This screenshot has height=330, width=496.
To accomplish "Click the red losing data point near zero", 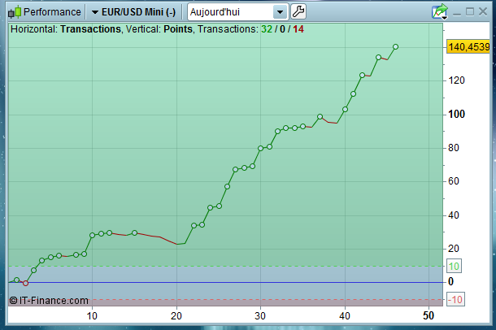I will pos(26,283).
